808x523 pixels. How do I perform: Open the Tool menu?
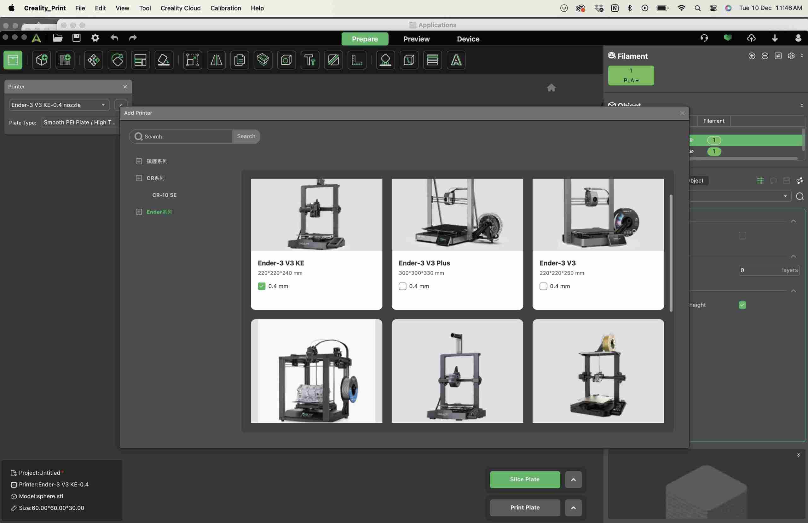[145, 8]
